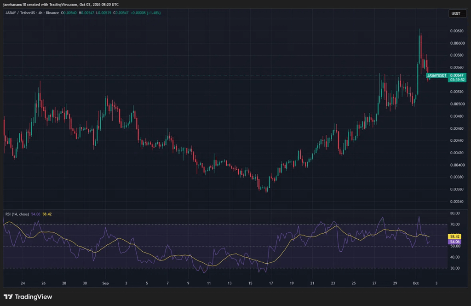Click the purple 54.06 tag on RSI scale

tap(455, 242)
